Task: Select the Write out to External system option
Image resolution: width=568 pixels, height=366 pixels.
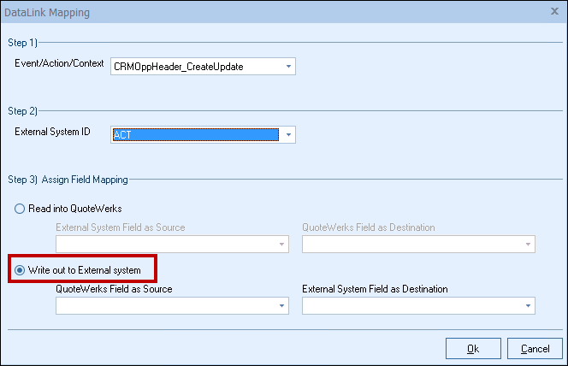Action: tap(21, 270)
